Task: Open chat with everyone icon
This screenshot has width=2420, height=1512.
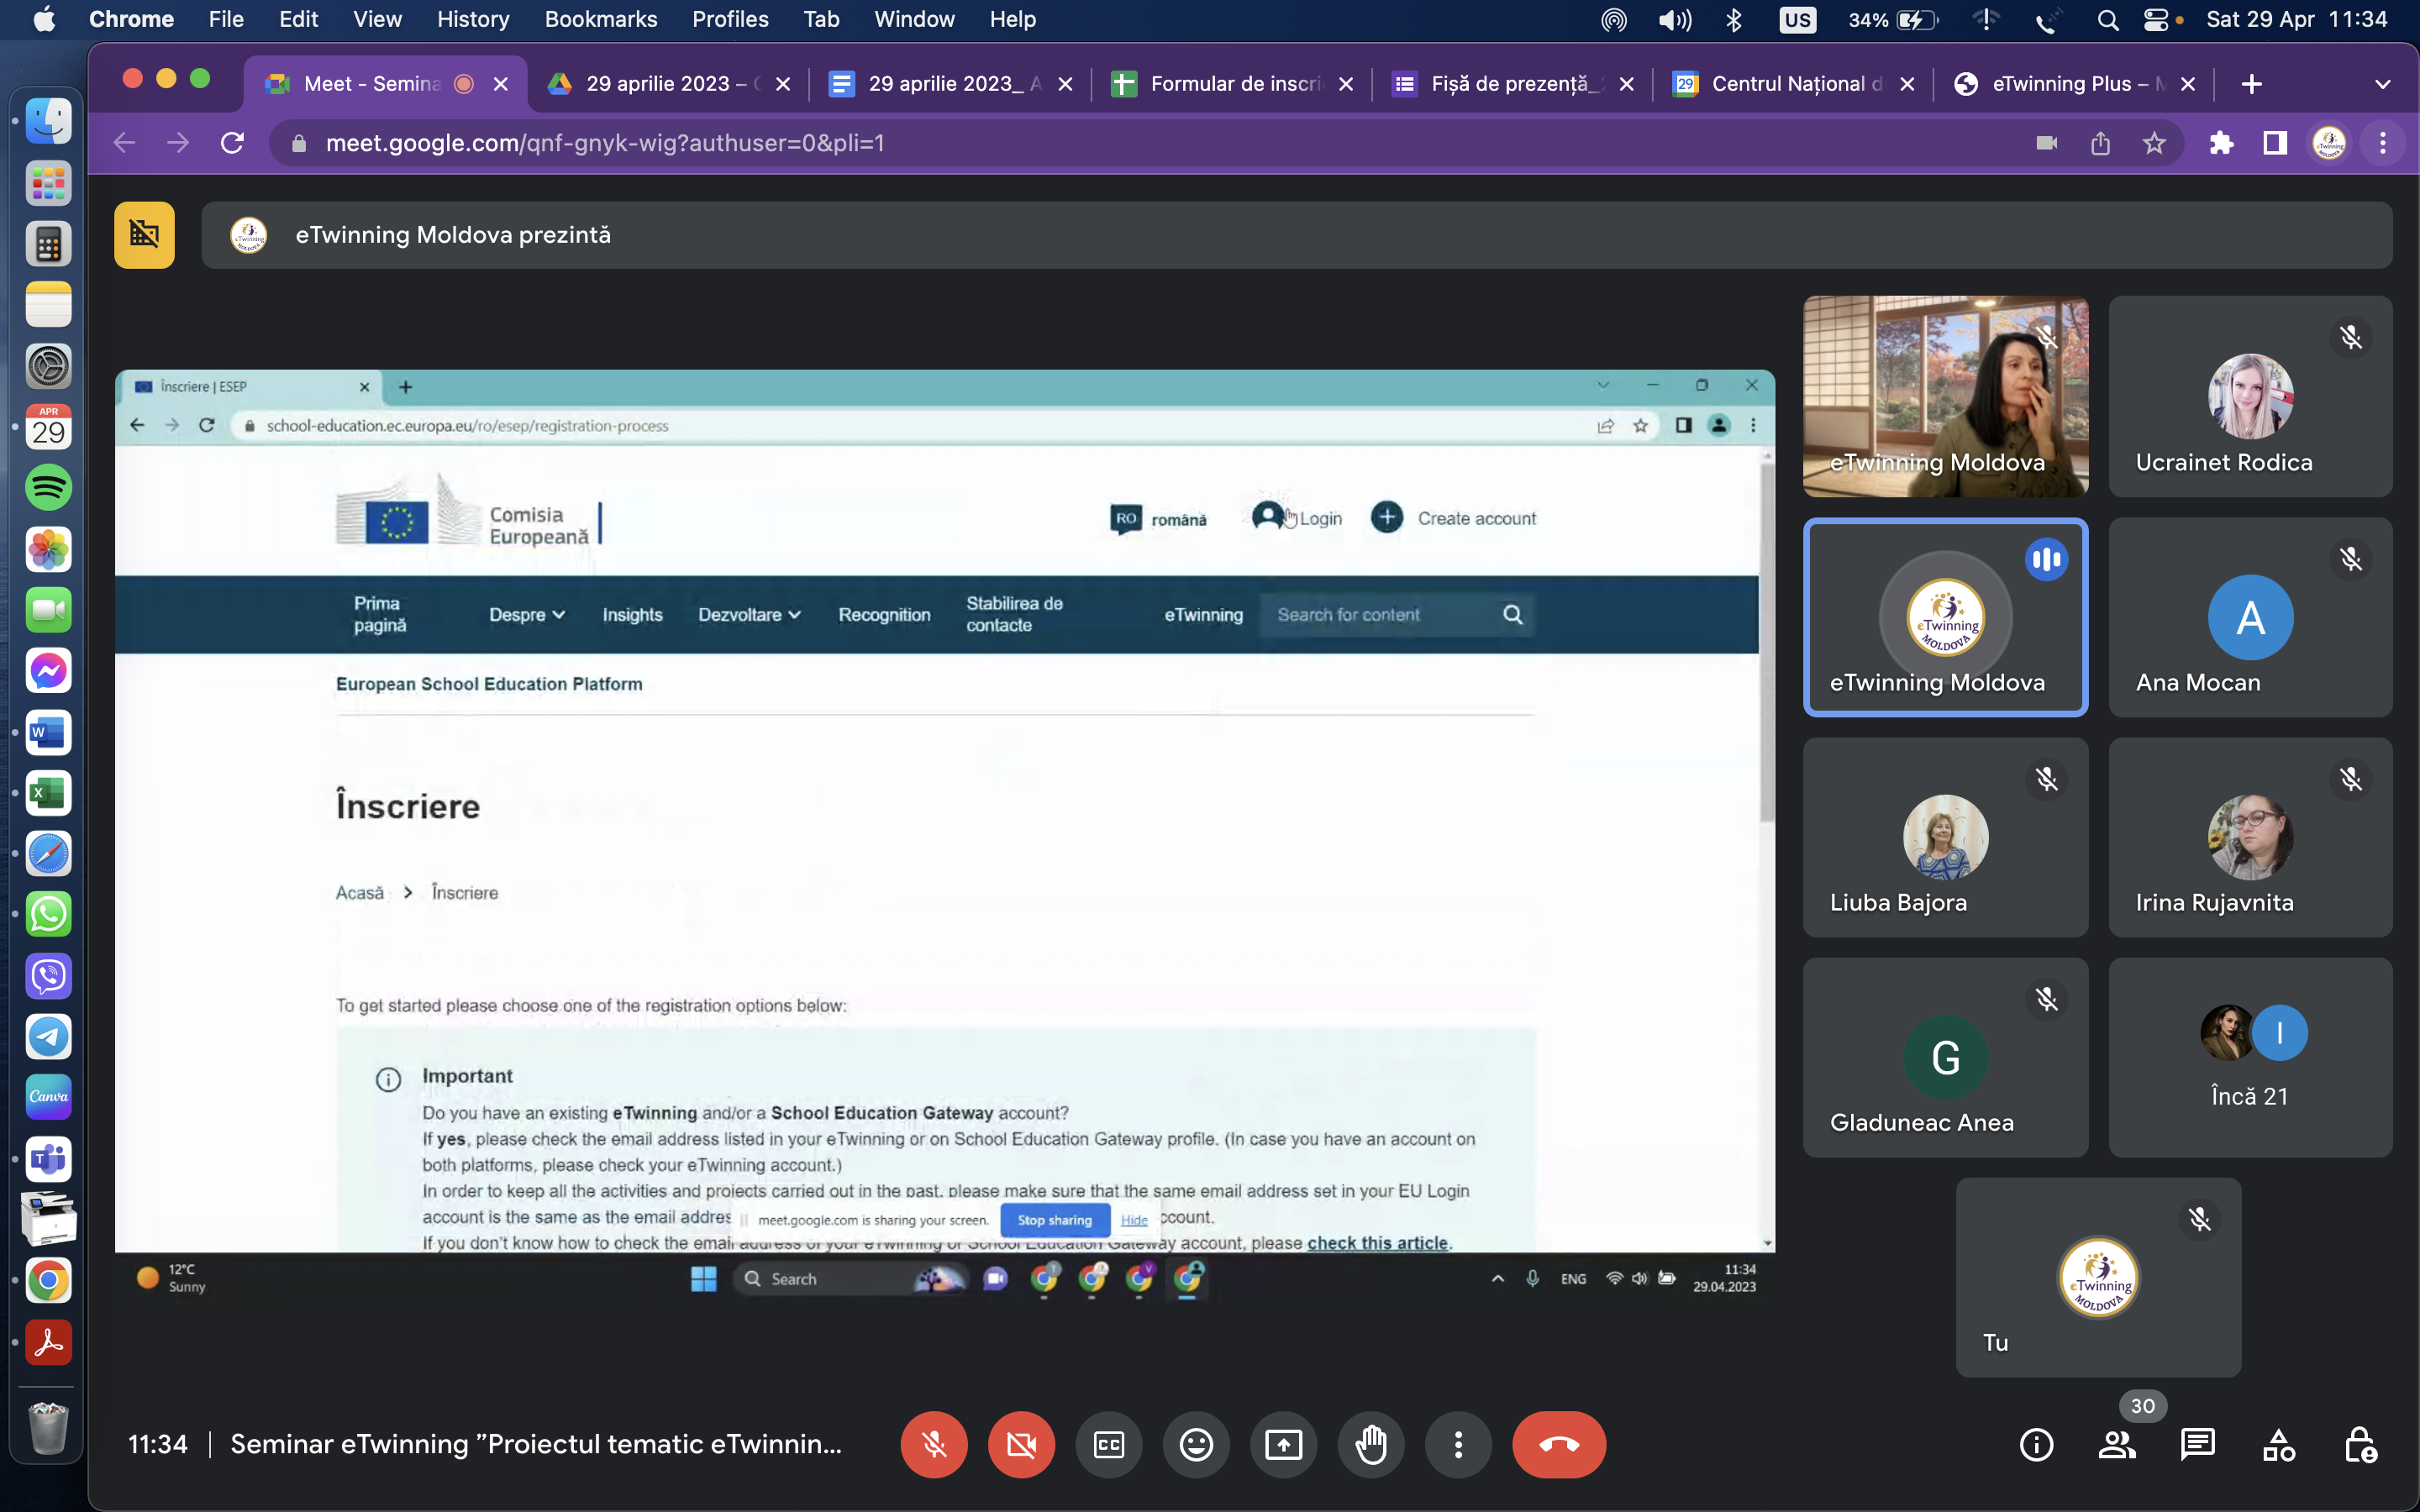Action: (x=2198, y=1444)
